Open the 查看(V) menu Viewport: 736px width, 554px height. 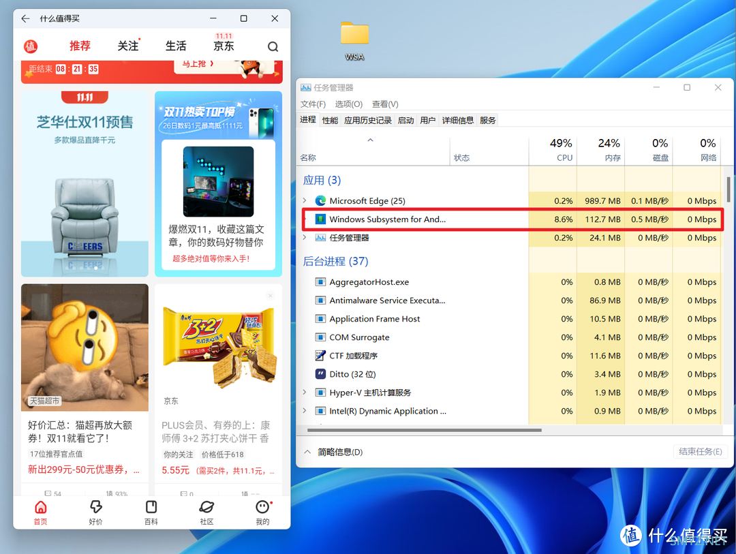coord(385,104)
